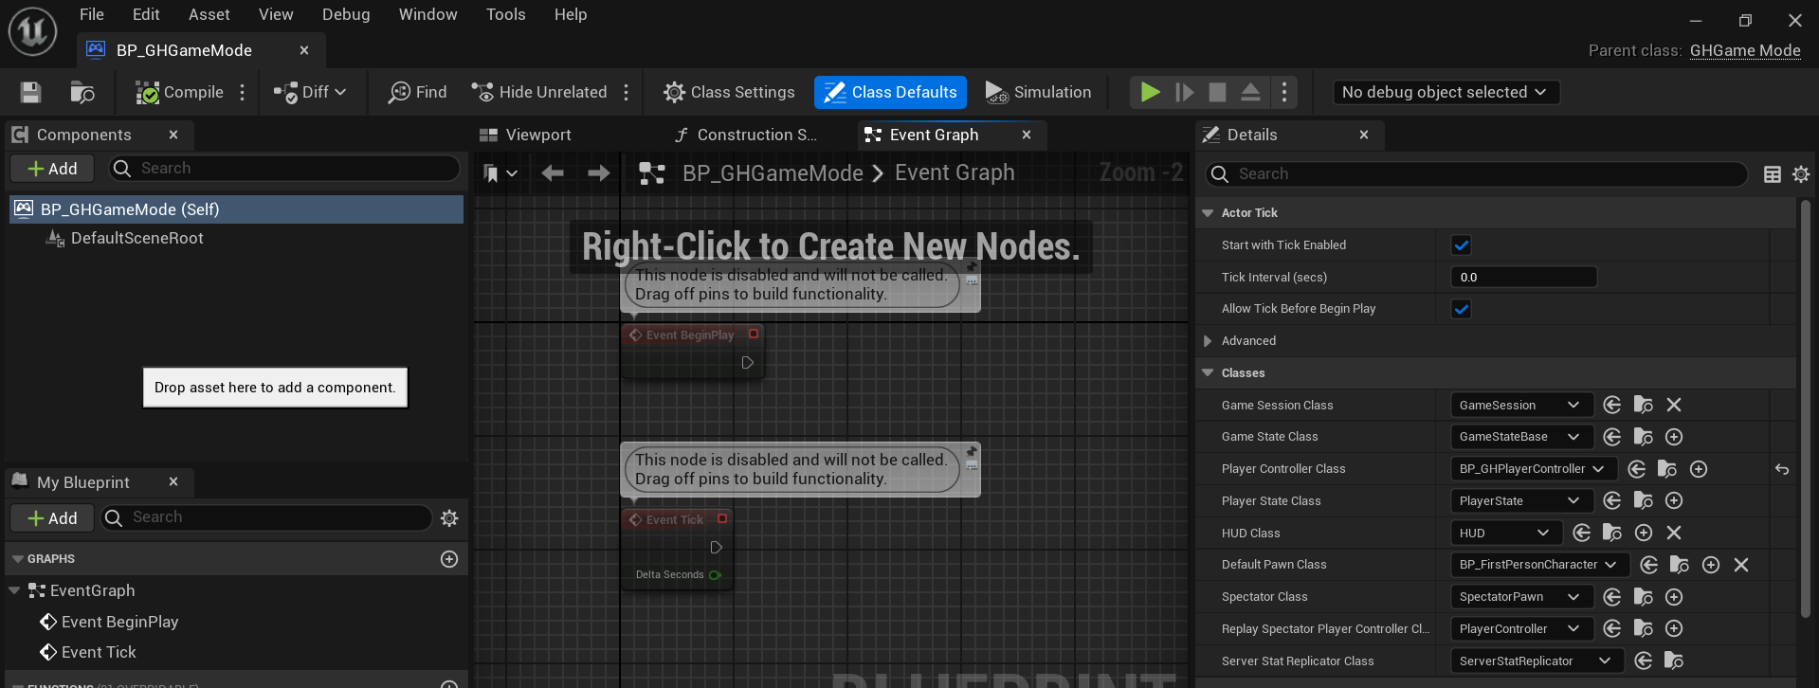Open the Diff dropdown
The height and width of the screenshot is (688, 1819).
click(x=310, y=92)
